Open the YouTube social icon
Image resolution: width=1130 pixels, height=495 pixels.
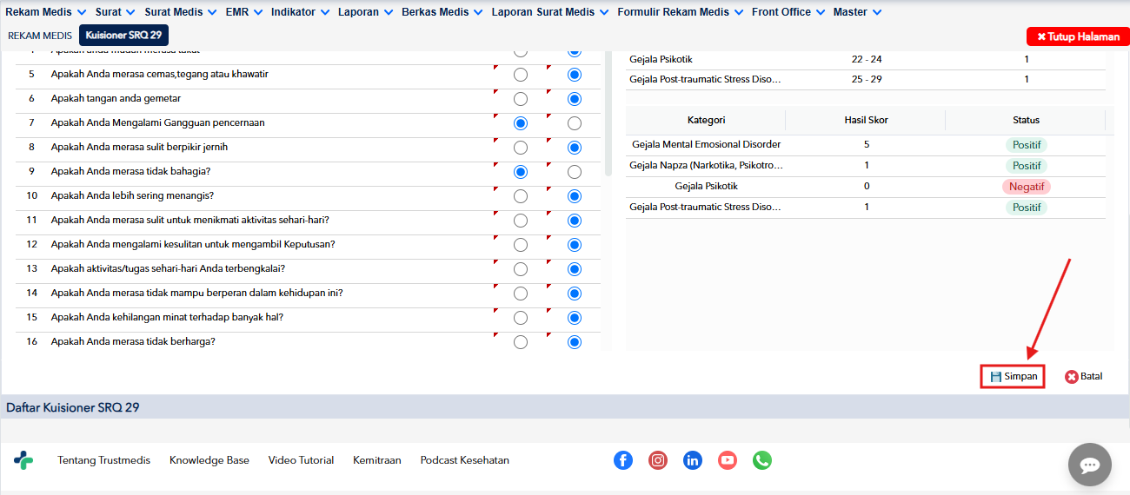pos(728,460)
